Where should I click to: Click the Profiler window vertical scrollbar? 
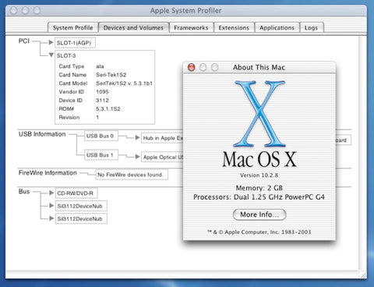coord(363,154)
